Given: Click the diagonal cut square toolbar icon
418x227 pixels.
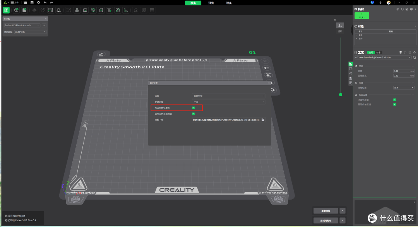Looking at the screenshot, I should 118,10.
